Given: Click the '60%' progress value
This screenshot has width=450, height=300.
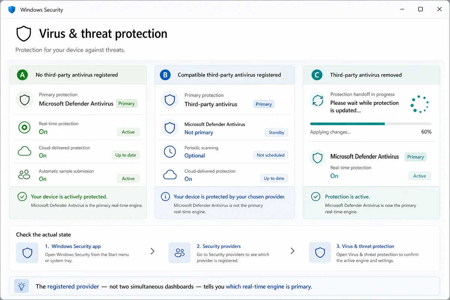Looking at the screenshot, I should 426,132.
